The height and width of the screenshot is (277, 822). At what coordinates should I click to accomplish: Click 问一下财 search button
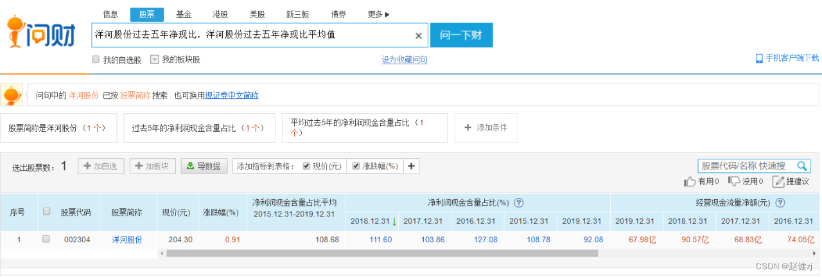[x=461, y=35]
